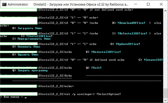Click the cyan !DownloadOffice! text

pos(131,23)
